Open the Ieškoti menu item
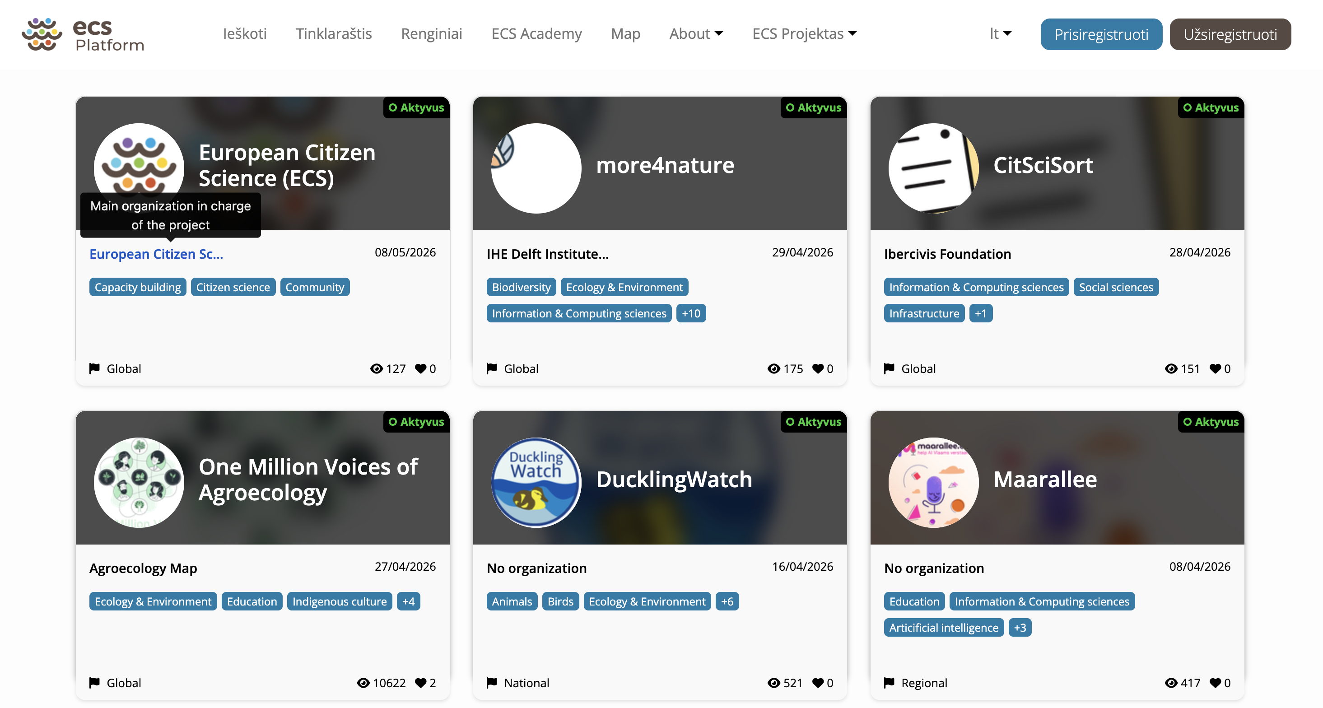 click(244, 34)
